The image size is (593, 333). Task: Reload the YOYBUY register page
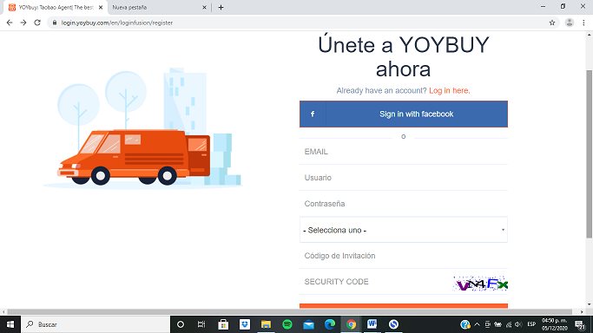pos(37,23)
